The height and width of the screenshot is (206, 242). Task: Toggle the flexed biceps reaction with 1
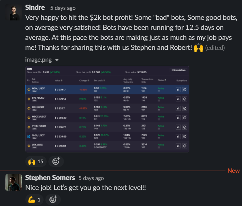tap(35, 199)
